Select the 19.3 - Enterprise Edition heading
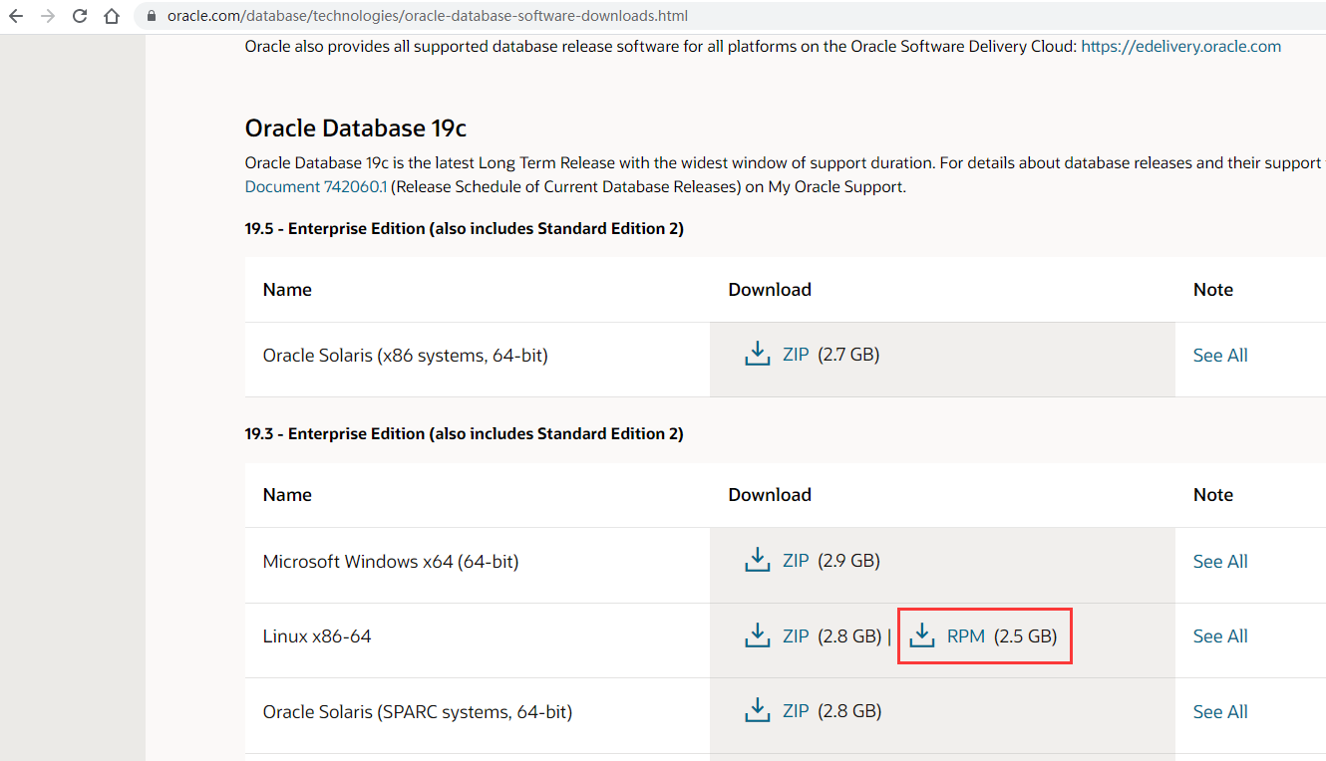The image size is (1326, 761). pyautogui.click(x=465, y=434)
